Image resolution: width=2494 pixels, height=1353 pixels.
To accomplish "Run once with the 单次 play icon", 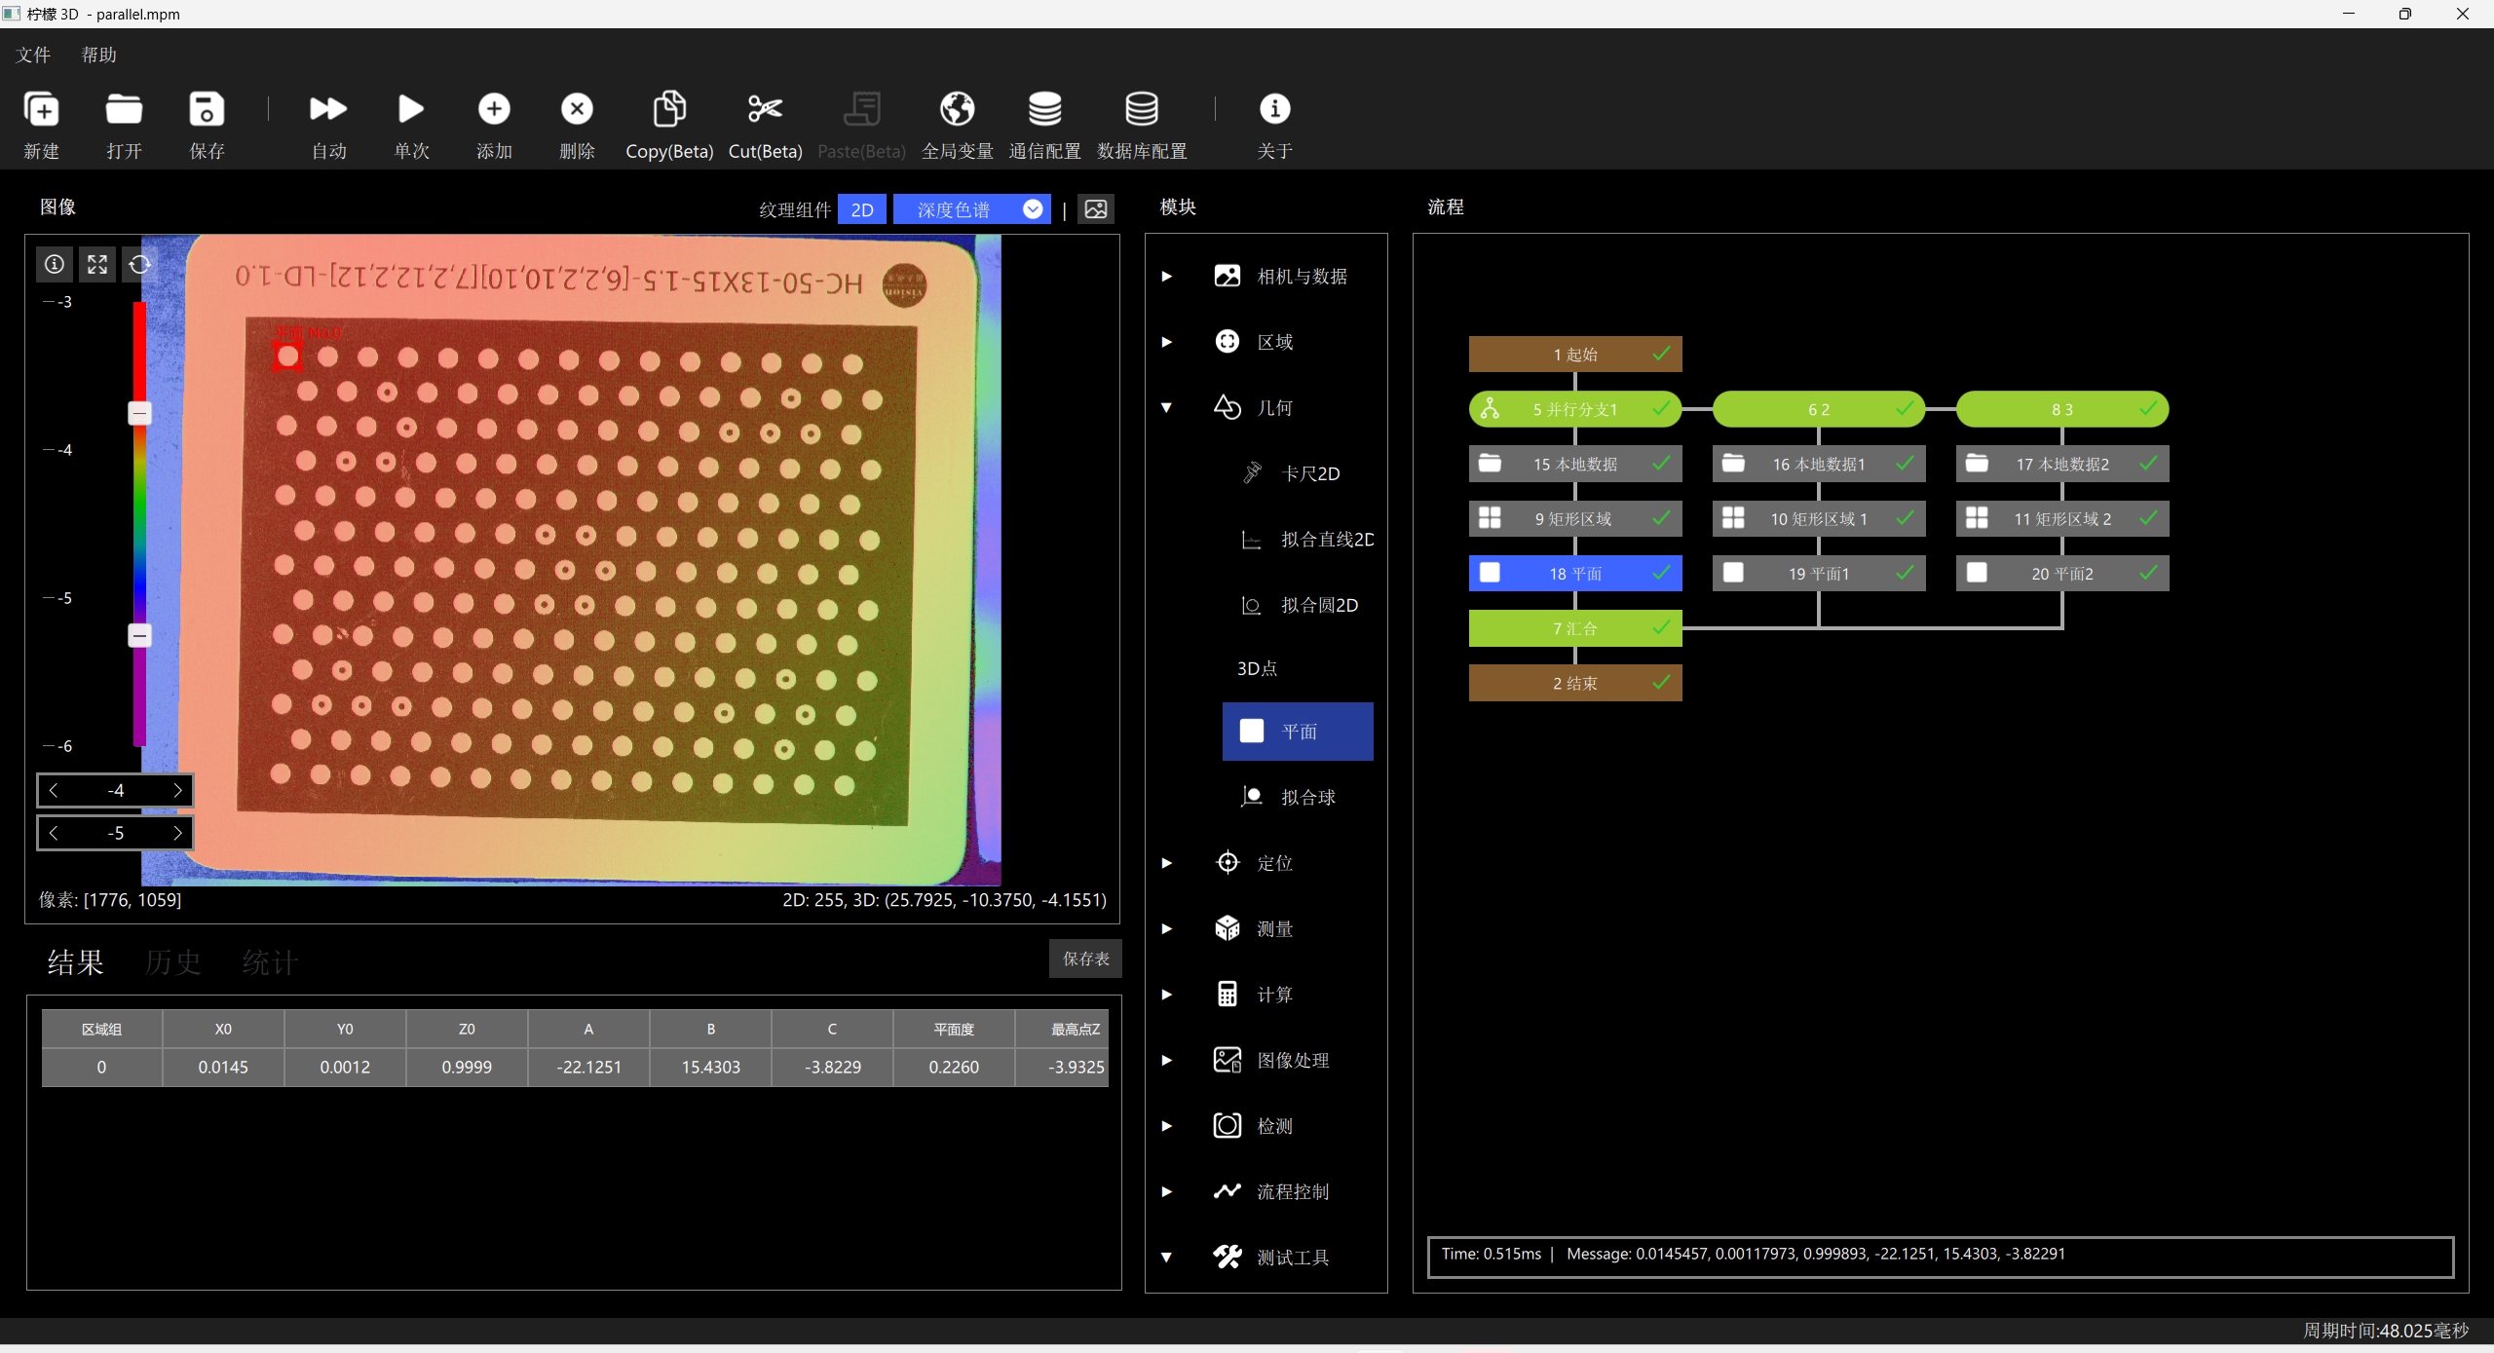I will point(411,109).
